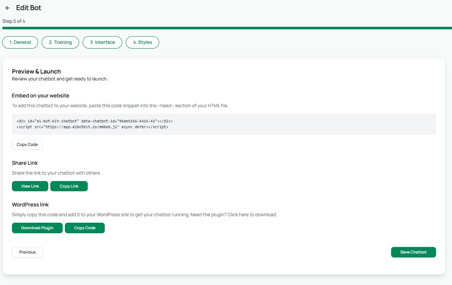The width and height of the screenshot is (452, 285).
Task: Go to the Previous step
Action: 28,252
